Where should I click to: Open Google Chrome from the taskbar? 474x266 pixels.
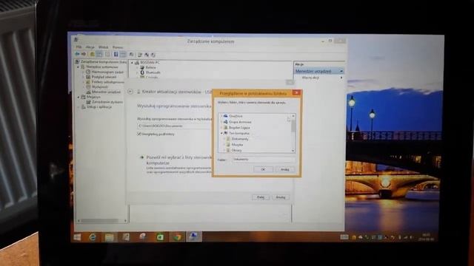click(178, 237)
